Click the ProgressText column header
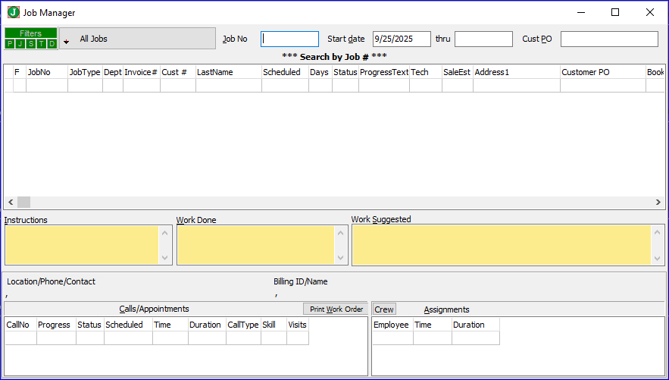The image size is (669, 380). coord(384,72)
